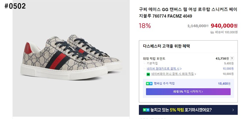Screen dimensions: 244x119
Task: Click the red 18% discount rate
Action: click(145, 26)
